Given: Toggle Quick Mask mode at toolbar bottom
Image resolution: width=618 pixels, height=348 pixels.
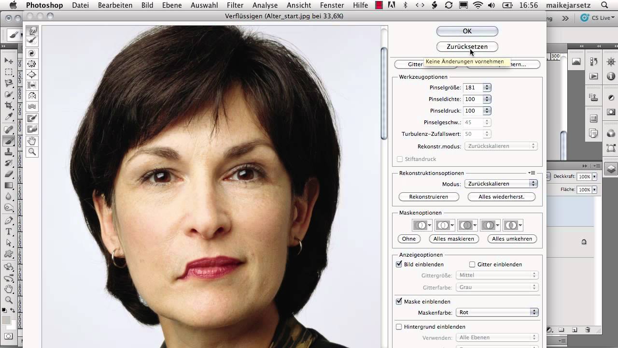Looking at the screenshot, I should [x=9, y=336].
